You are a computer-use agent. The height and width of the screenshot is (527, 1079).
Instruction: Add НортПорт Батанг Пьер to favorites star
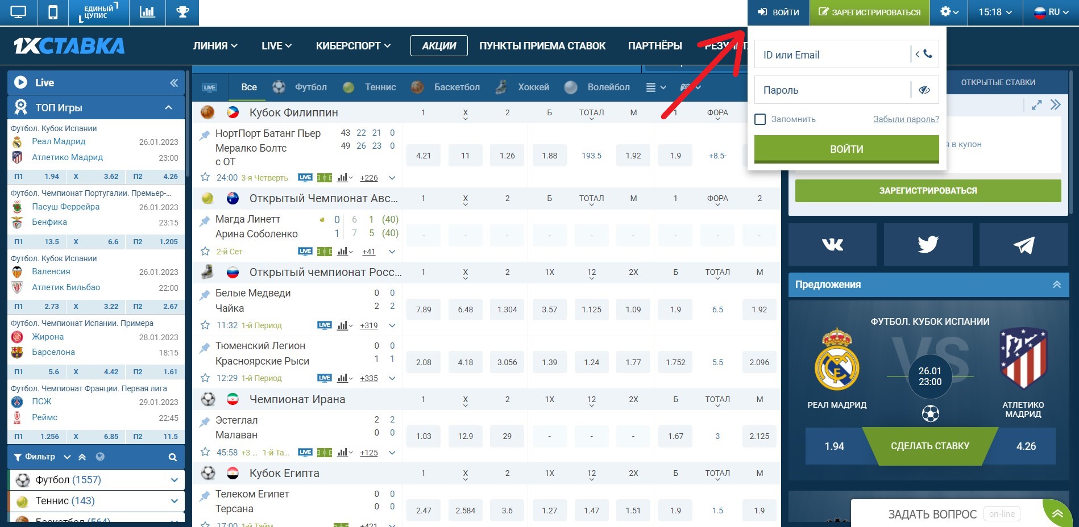point(205,177)
